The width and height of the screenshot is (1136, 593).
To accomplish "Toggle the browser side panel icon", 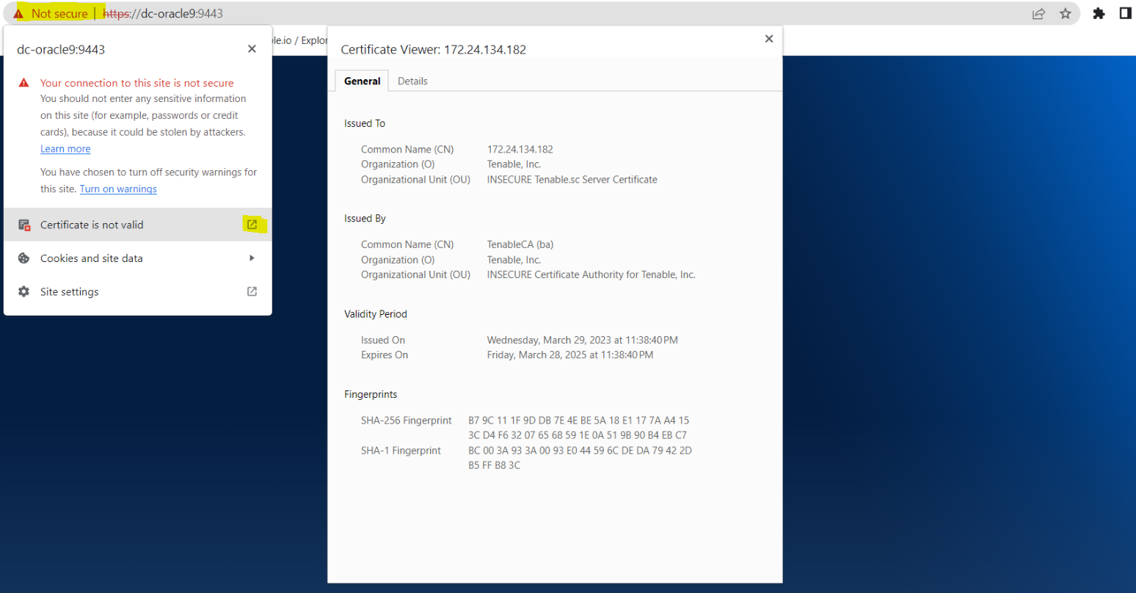I will [x=1125, y=13].
